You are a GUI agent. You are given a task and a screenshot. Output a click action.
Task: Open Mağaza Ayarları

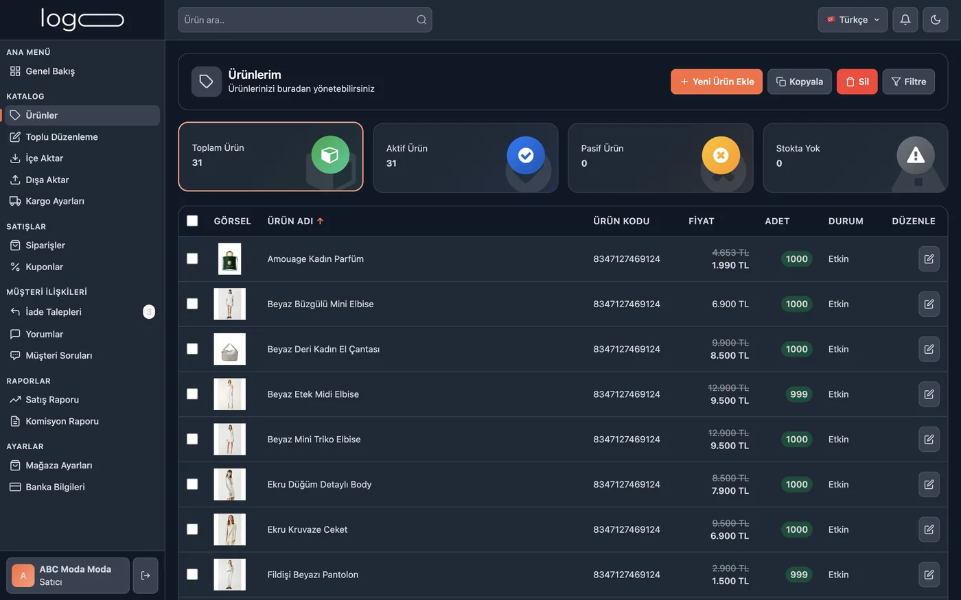coord(82,466)
